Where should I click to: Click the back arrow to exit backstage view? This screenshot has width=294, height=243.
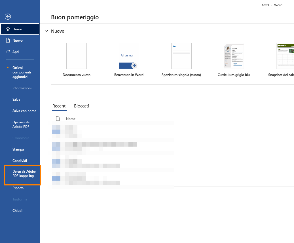(8, 16)
